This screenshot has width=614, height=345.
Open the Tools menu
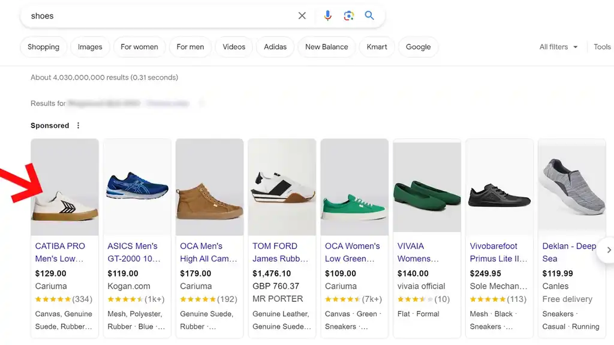602,47
